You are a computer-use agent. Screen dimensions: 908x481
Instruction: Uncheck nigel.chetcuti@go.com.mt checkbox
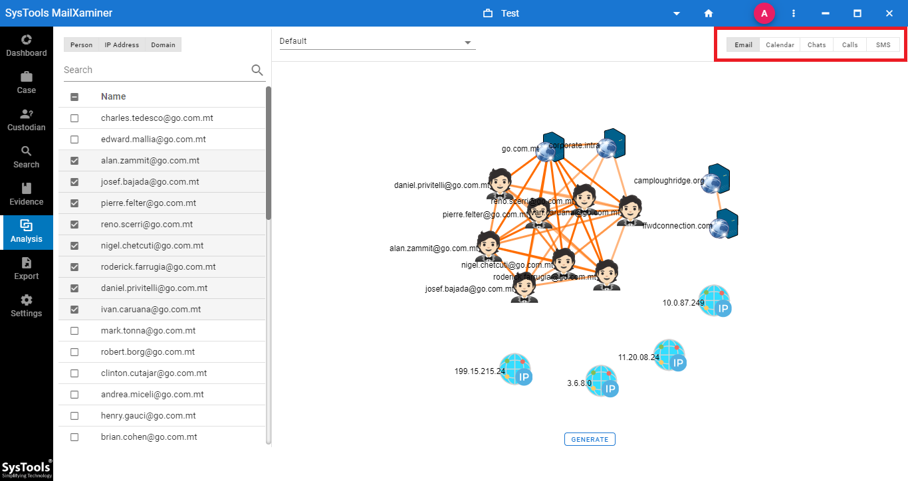[74, 246]
